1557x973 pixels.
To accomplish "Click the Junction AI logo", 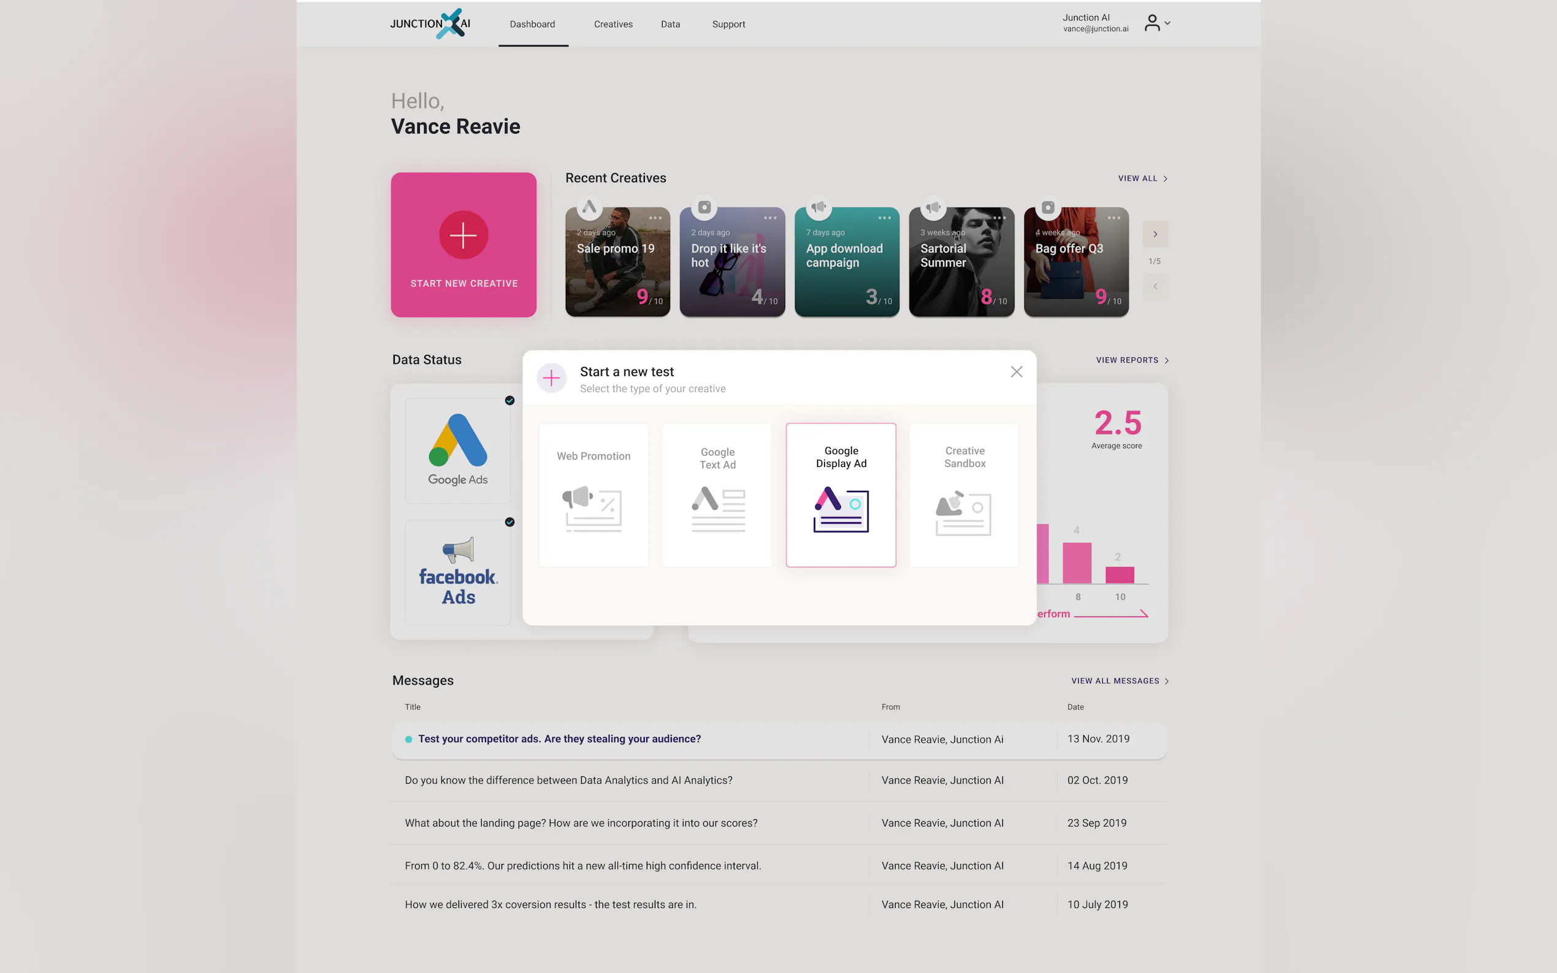I will pyautogui.click(x=430, y=24).
